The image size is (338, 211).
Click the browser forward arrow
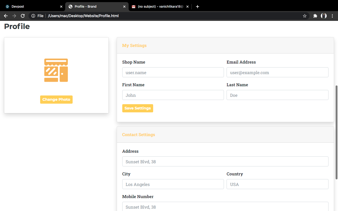coord(14,16)
